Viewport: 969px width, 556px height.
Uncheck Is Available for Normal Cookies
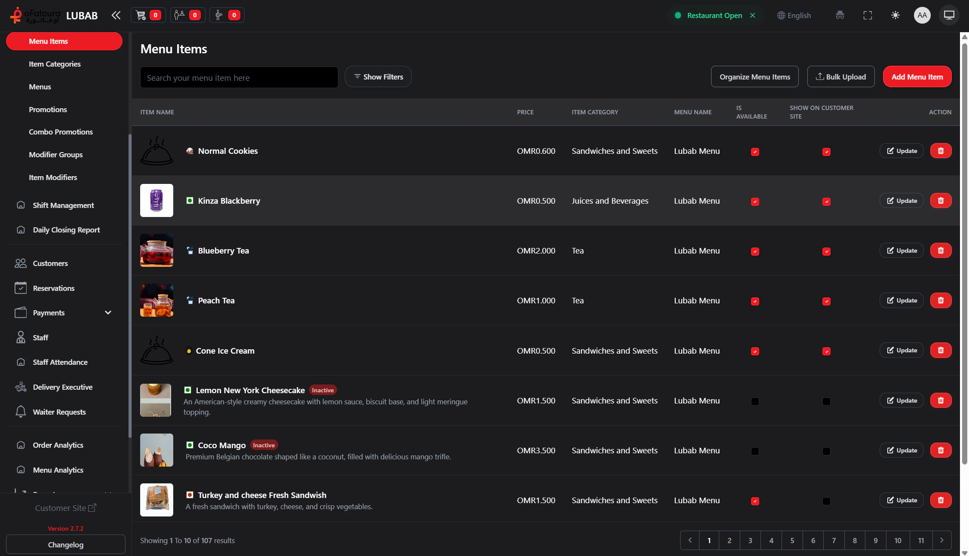[x=755, y=152]
